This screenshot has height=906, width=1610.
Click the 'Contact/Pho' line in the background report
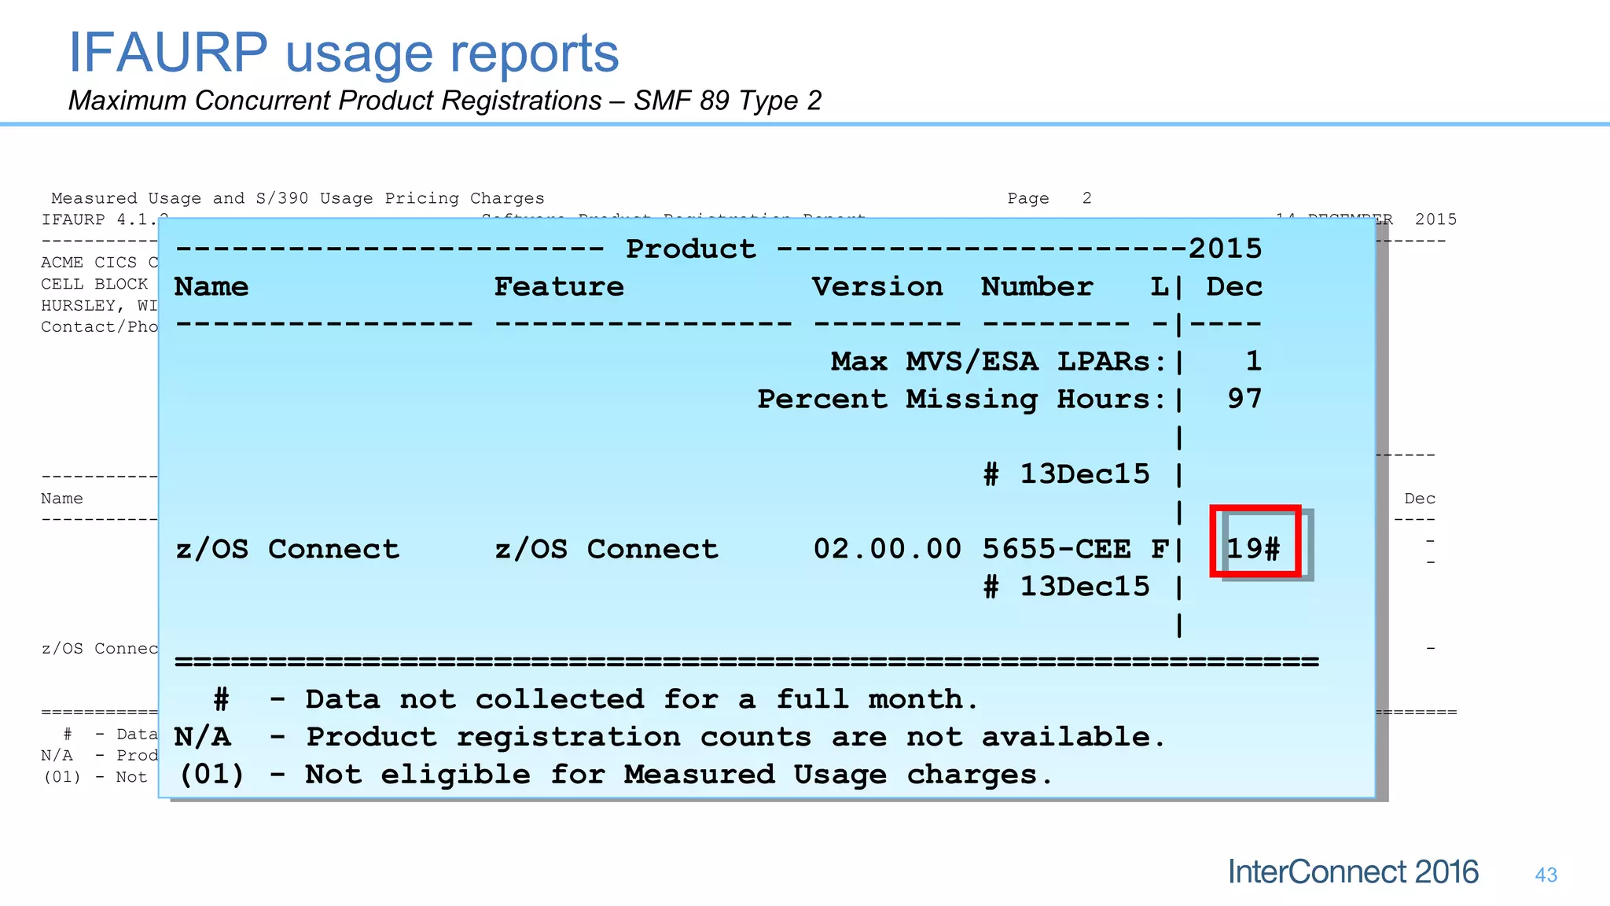(100, 326)
